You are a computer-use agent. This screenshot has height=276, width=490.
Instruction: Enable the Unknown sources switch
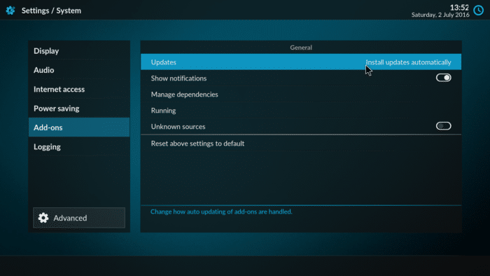[x=443, y=126]
